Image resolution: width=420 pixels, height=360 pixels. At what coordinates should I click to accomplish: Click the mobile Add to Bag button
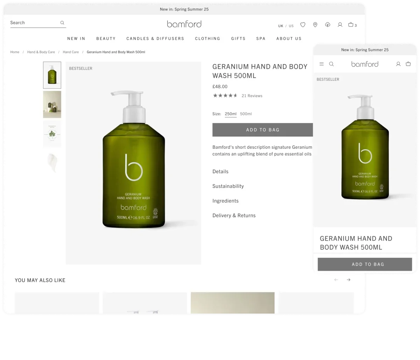pyautogui.click(x=365, y=264)
